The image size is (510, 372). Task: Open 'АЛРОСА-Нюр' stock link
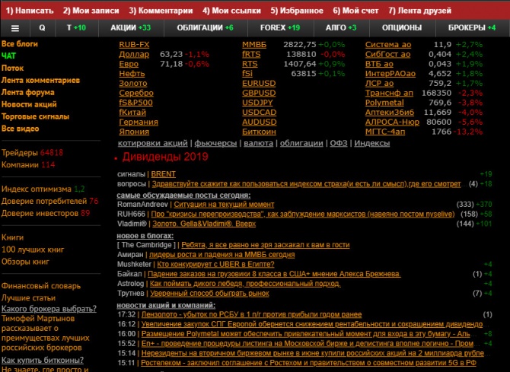pyautogui.click(x=392, y=122)
